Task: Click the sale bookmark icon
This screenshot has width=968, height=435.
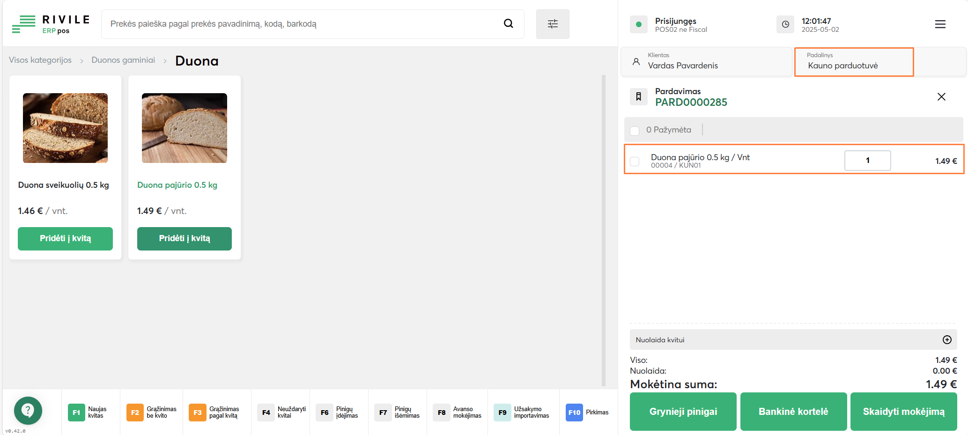Action: (x=638, y=97)
